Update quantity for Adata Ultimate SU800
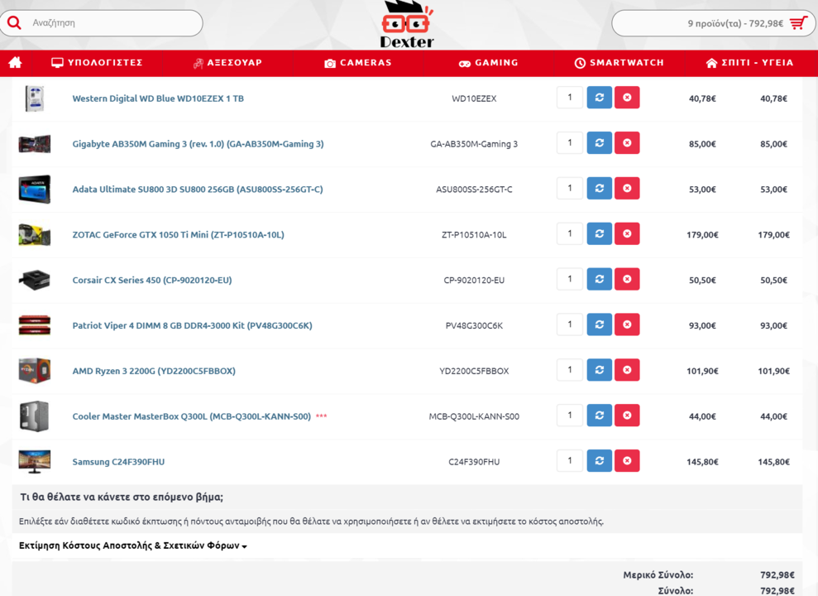Screen dimensions: 818x596 click(x=600, y=189)
